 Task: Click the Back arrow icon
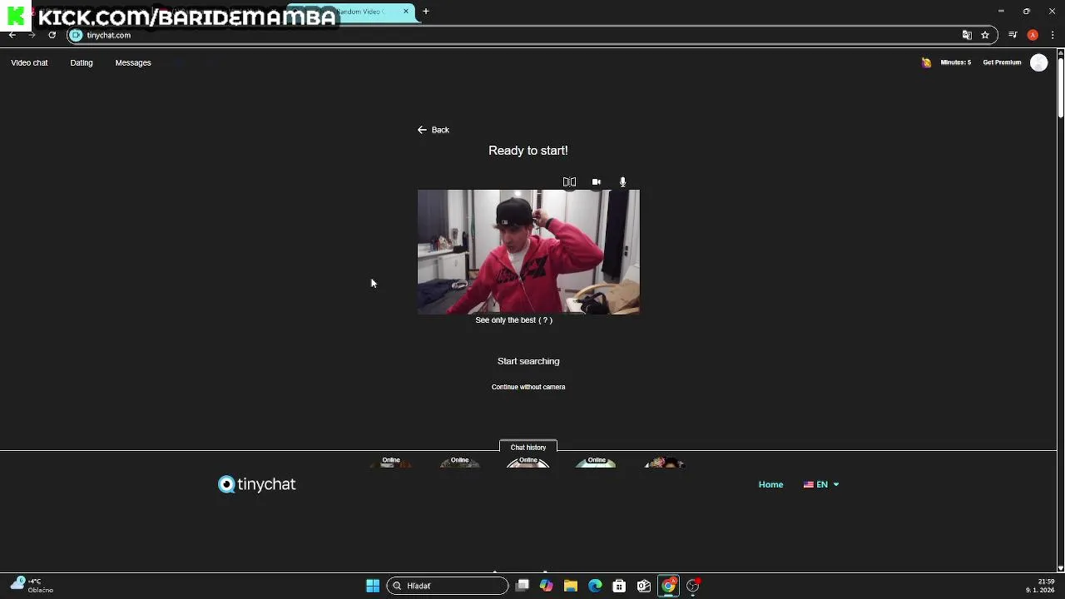pyautogui.click(x=422, y=130)
